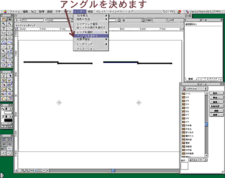Click the top button in resource palette
The height and width of the screenshot is (178, 225).
[216, 93]
